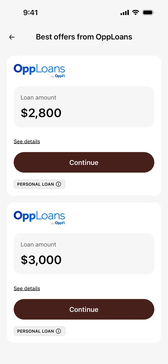The image size is (168, 364).
Task: Click info icon on first Personal Loan badge
Action: [x=58, y=184]
